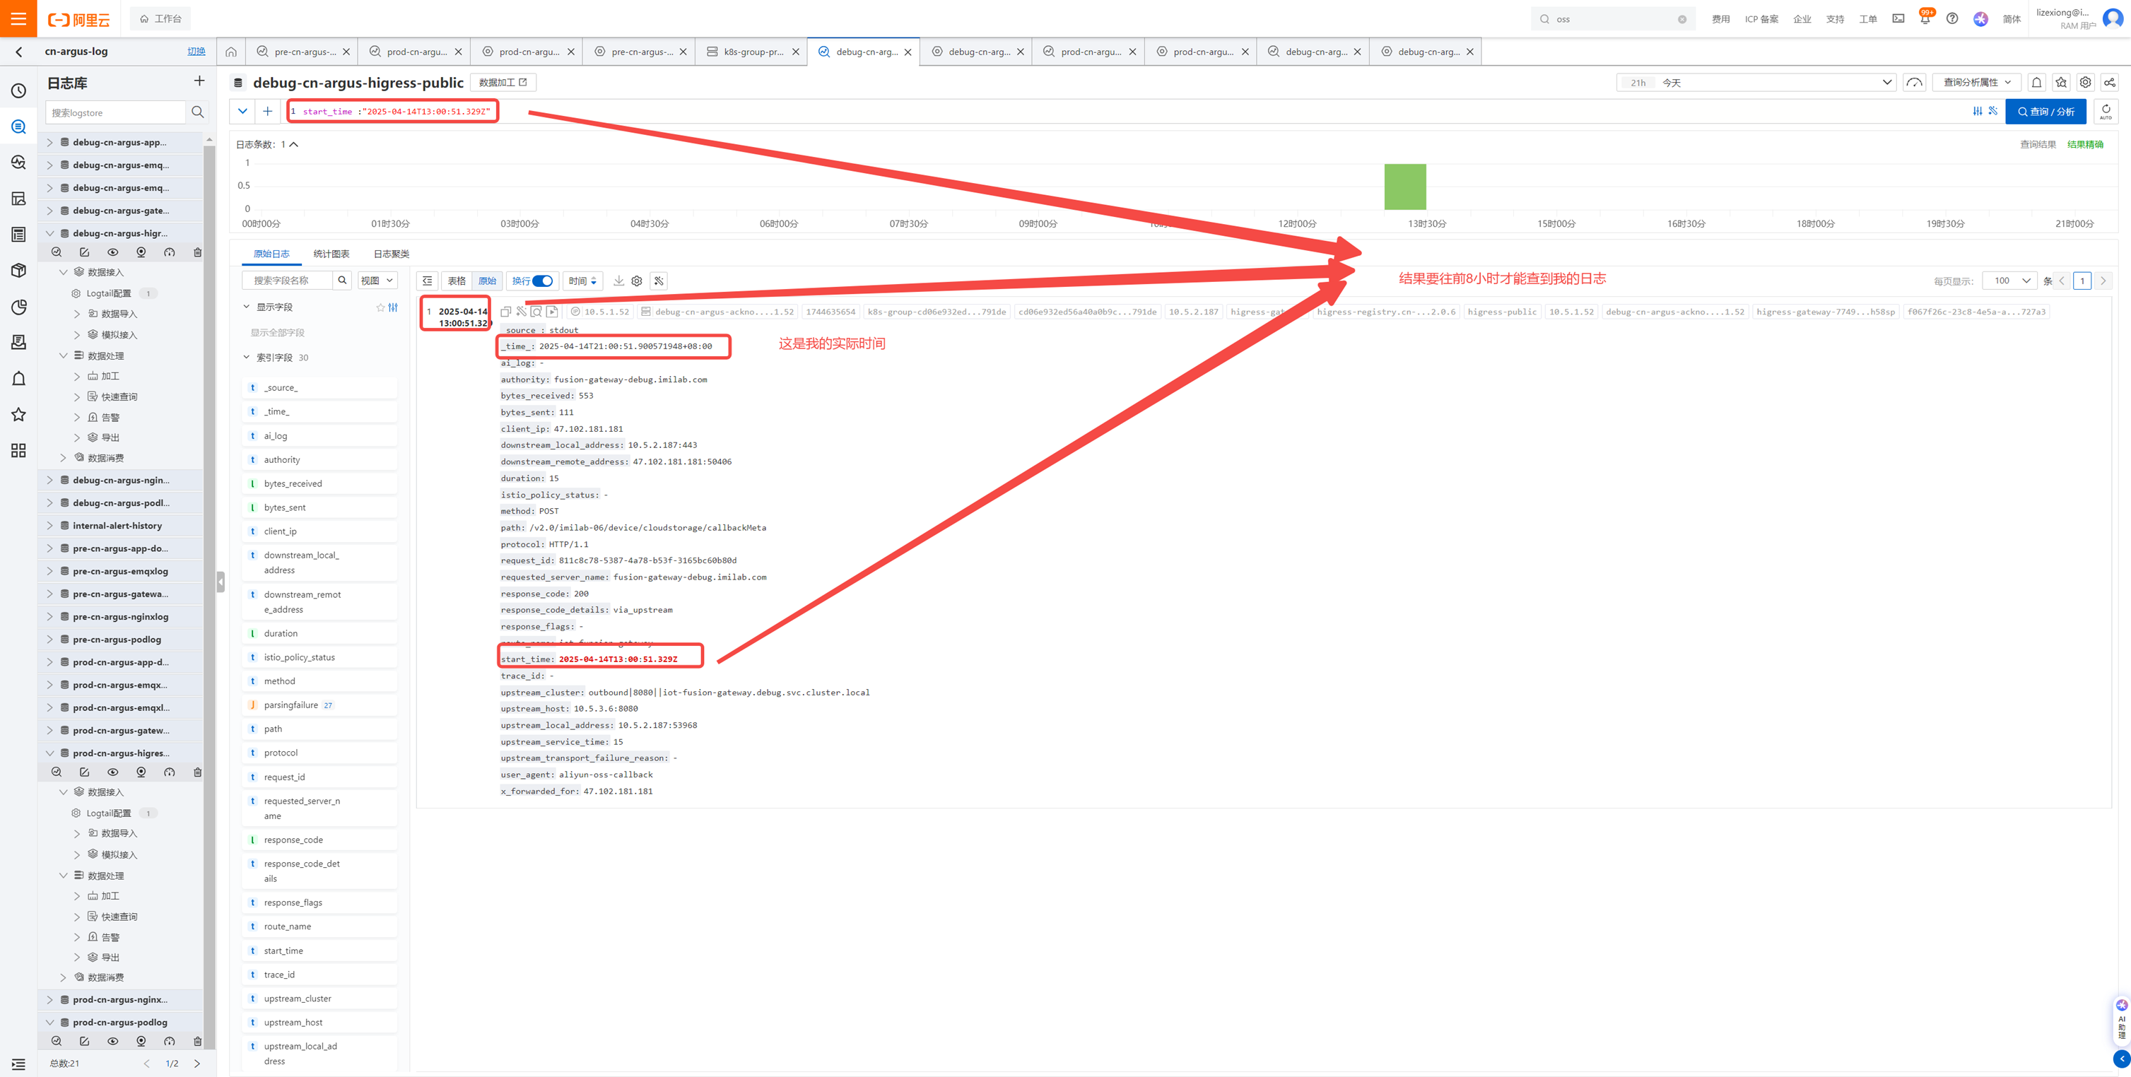2131x1077 pixels.
Task: Copy the log entry with copy icon
Action: [x=505, y=312]
